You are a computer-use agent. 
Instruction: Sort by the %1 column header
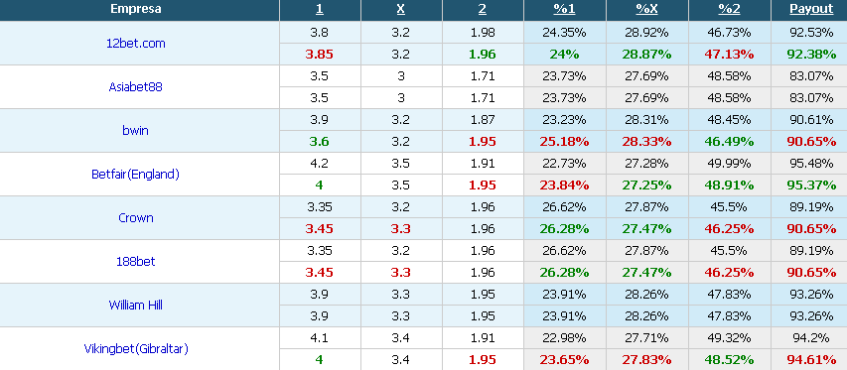tap(564, 9)
